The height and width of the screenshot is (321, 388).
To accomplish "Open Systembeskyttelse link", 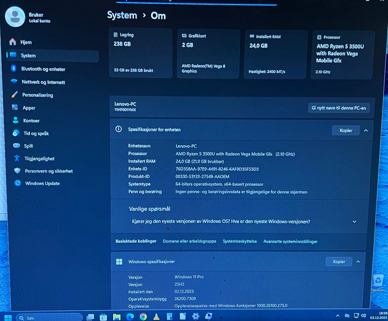I will (240, 241).
